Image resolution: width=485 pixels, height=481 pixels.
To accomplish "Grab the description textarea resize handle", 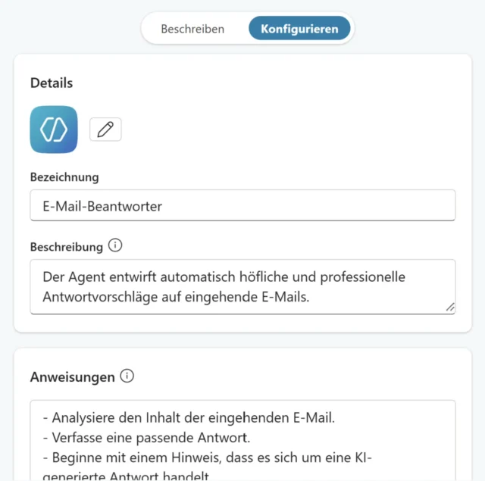I will [x=450, y=307].
